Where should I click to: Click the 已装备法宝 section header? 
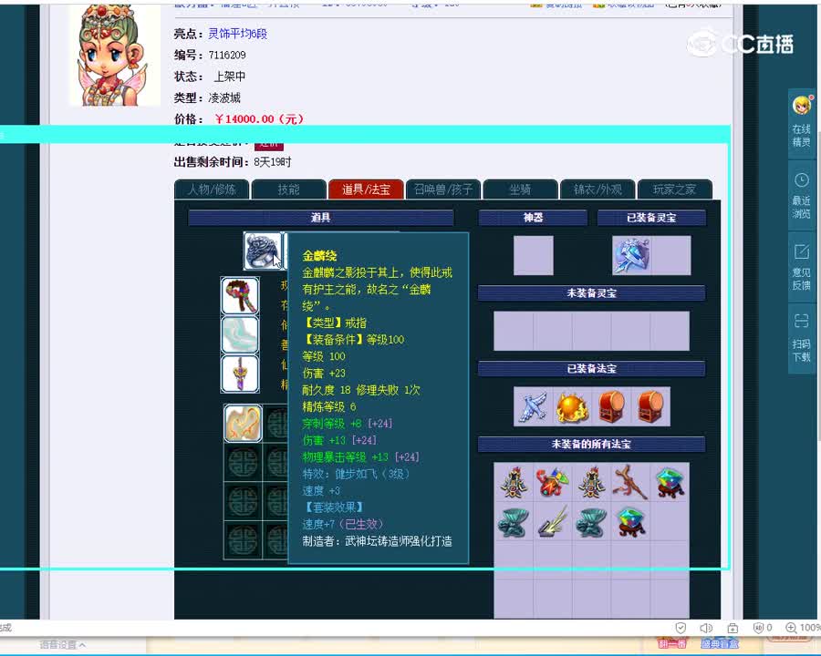pyautogui.click(x=592, y=368)
